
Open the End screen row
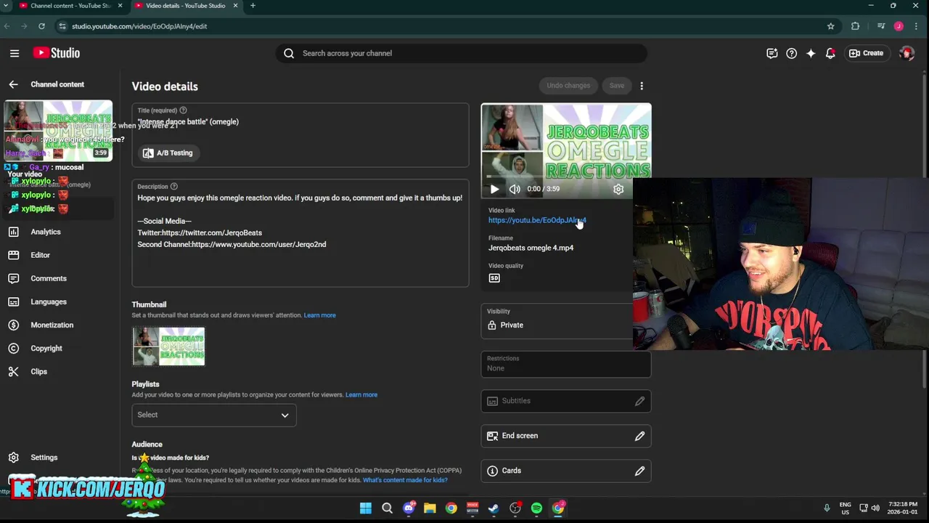pos(566,436)
